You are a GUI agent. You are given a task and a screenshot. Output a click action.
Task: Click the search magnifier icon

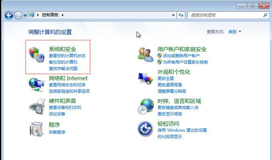pos(265,15)
